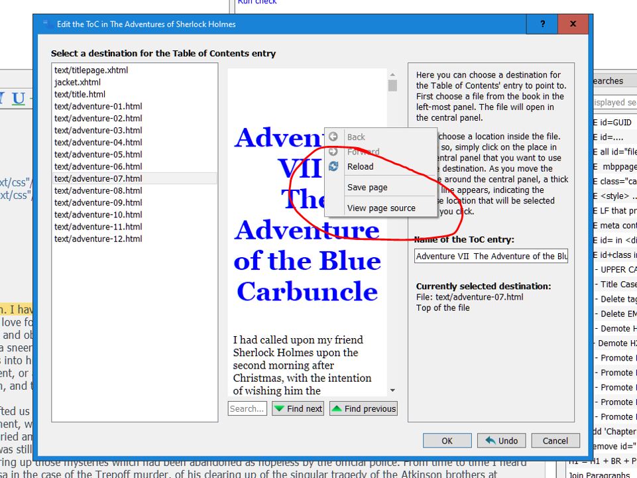Image resolution: width=637 pixels, height=478 pixels.
Task: Click the Carbuncle heading in preview
Action: 307,291
